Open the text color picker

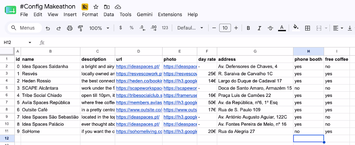coord(282,28)
